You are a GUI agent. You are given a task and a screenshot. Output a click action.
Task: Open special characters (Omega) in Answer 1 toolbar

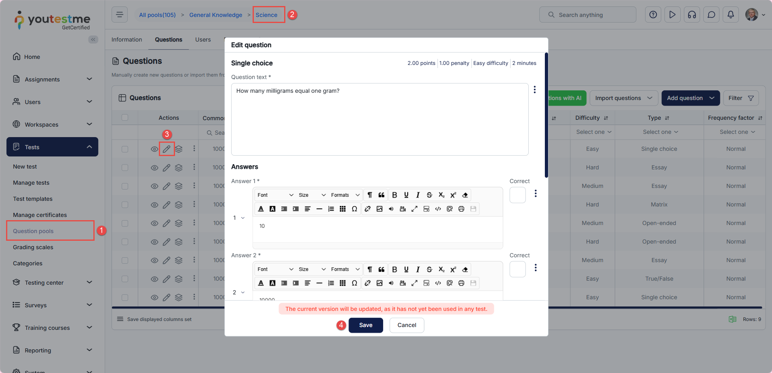(354, 209)
